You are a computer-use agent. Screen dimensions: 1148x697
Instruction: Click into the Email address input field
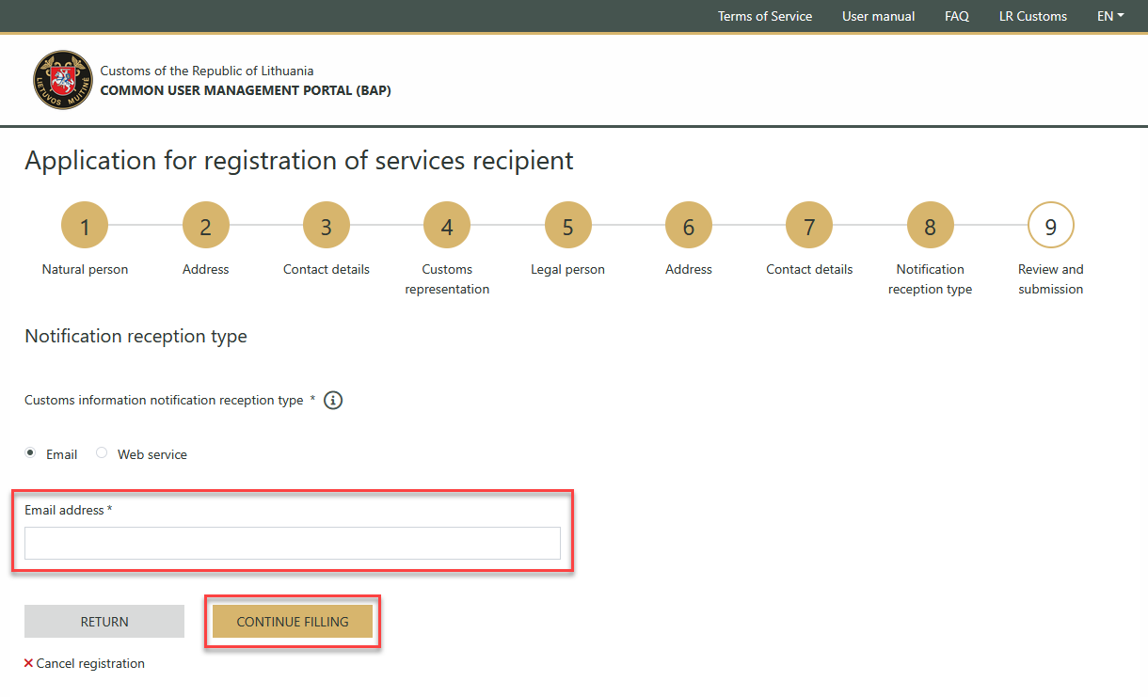[x=292, y=544]
